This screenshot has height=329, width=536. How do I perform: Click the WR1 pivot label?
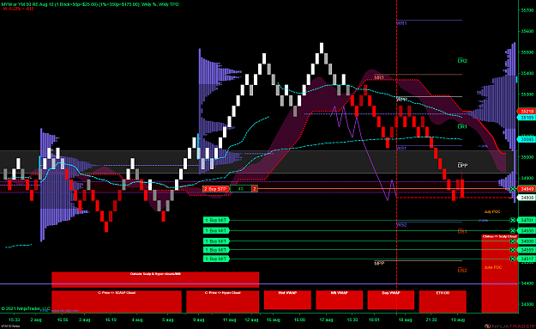(x=401, y=23)
